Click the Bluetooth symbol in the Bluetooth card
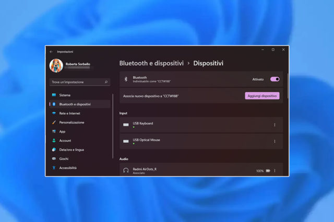 click(x=126, y=79)
